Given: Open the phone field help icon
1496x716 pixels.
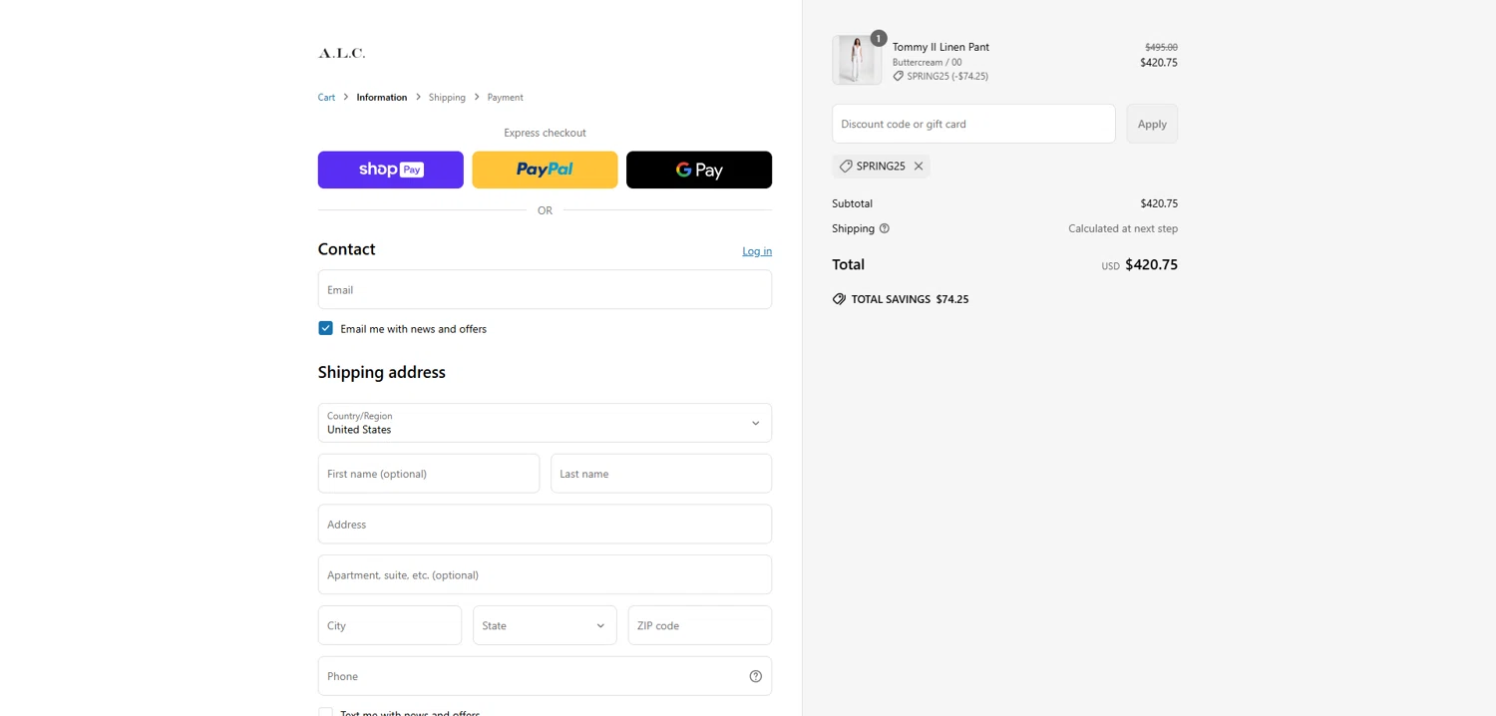Looking at the screenshot, I should coord(755,676).
